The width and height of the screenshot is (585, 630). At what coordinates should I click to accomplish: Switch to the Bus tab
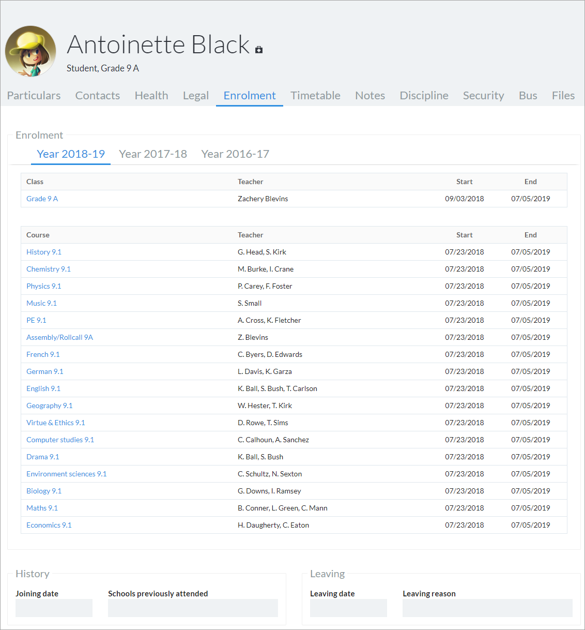click(x=528, y=96)
